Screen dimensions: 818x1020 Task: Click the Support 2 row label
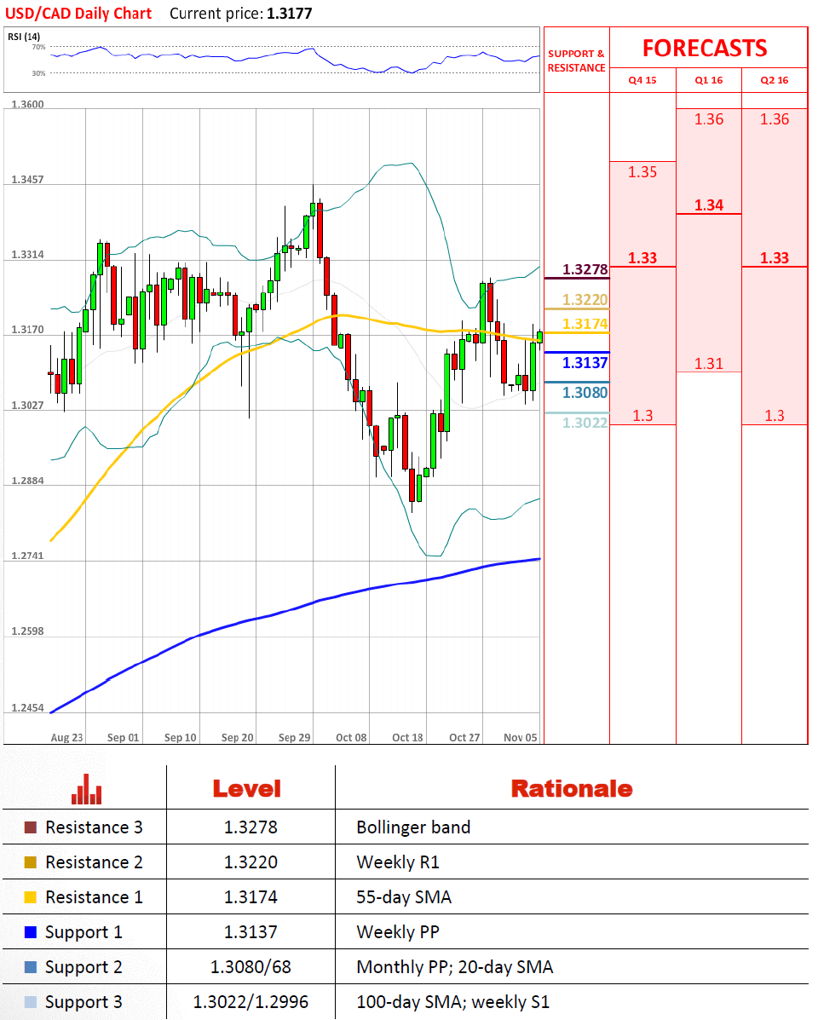tap(84, 967)
